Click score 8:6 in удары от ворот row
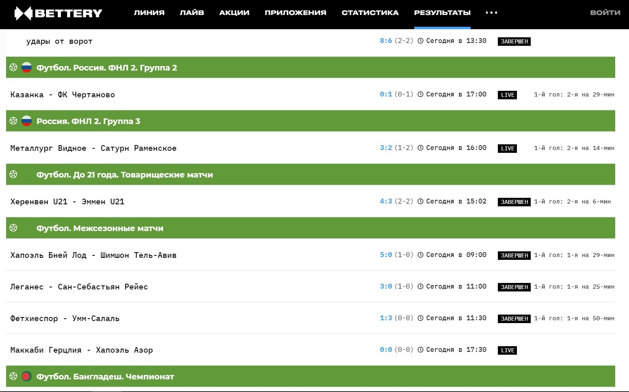Viewport: 629px width, 392px height. pyautogui.click(x=386, y=41)
